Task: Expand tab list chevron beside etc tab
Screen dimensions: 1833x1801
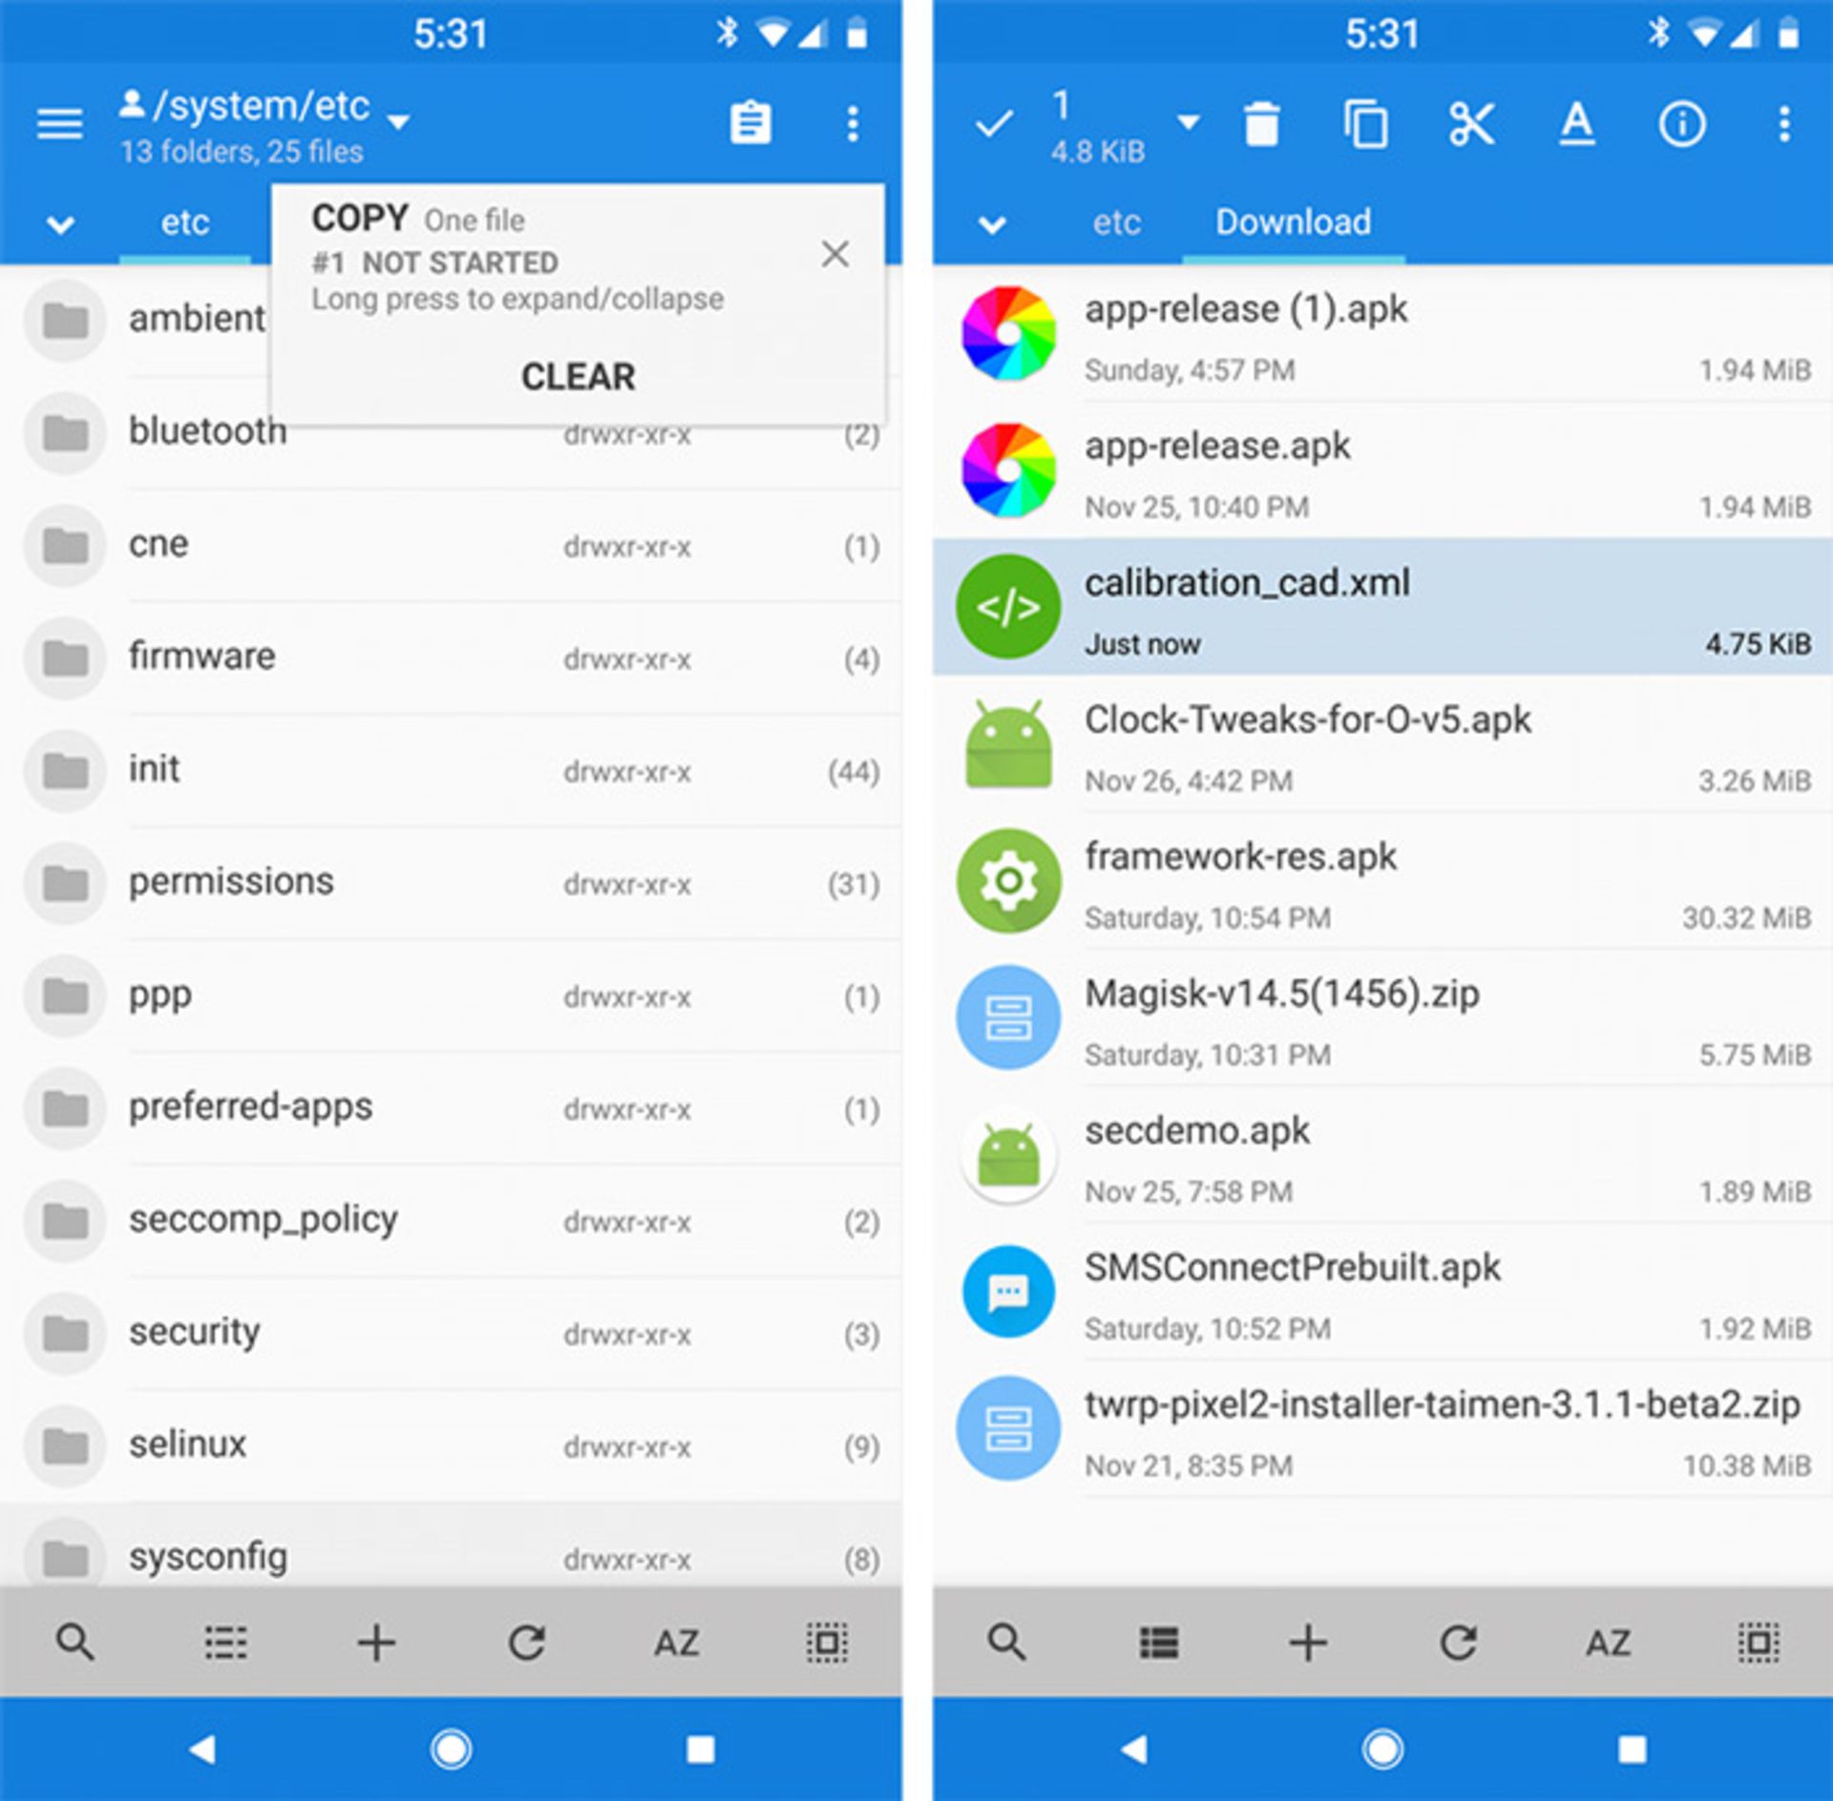Action: coord(60,225)
